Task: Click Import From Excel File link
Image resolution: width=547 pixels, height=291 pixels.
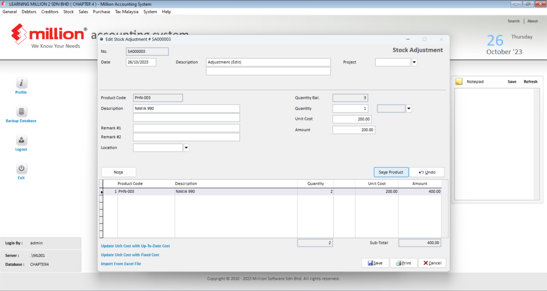Action: click(x=121, y=264)
